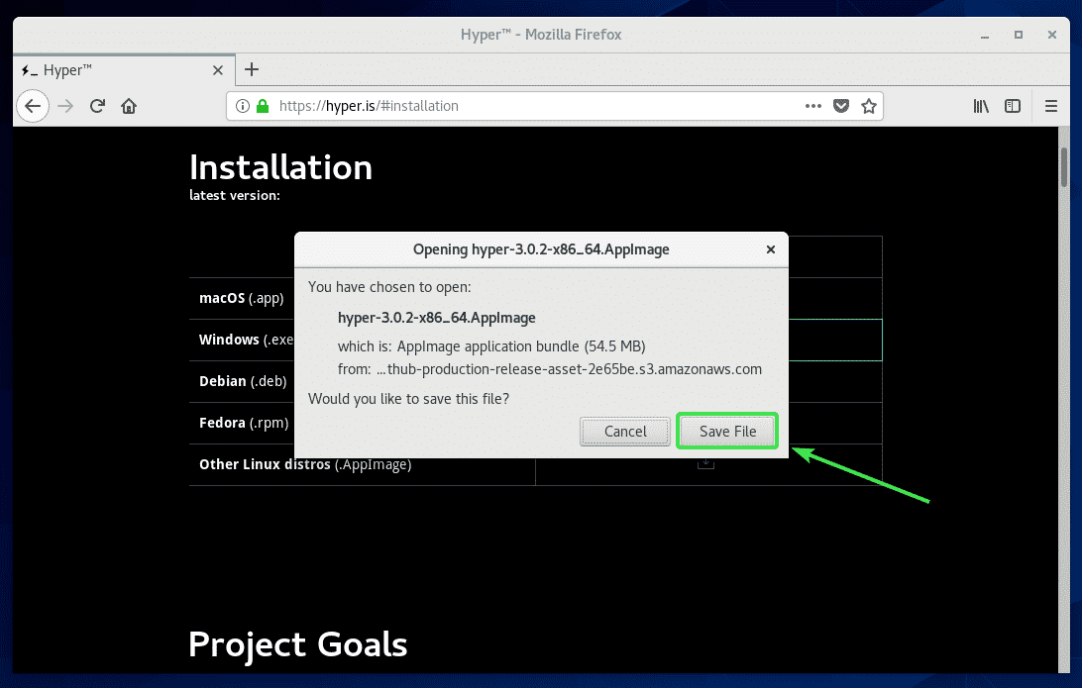Viewport: 1082px width, 688px height.
Task: Show site information via the info icon
Action: 243,106
